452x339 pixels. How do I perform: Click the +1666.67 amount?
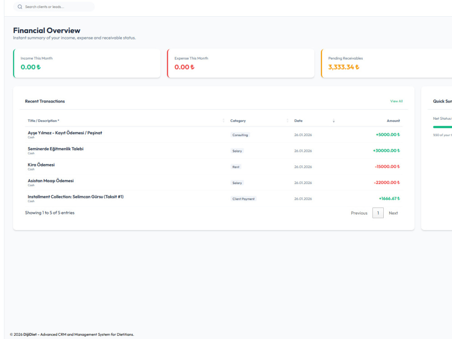point(389,198)
